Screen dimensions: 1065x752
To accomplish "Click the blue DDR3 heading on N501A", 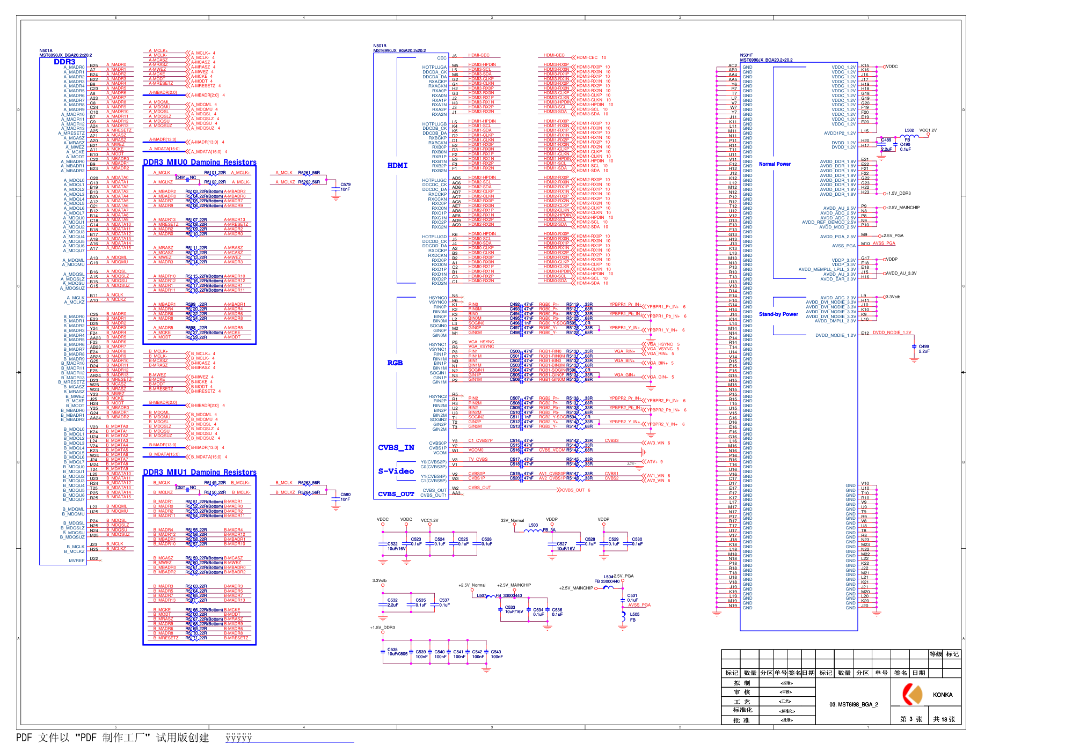I will pyautogui.click(x=64, y=62).
